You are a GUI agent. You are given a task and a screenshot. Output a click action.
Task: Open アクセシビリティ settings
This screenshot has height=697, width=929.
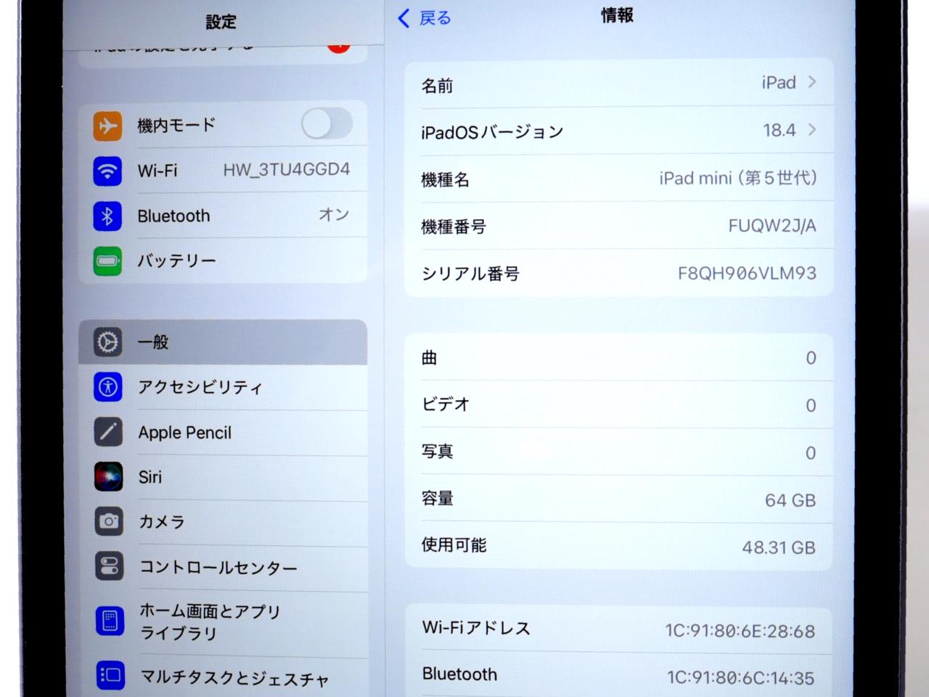point(224,387)
